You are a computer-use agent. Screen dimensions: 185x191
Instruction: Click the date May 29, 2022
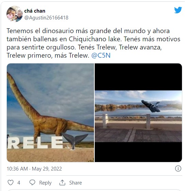(47, 169)
